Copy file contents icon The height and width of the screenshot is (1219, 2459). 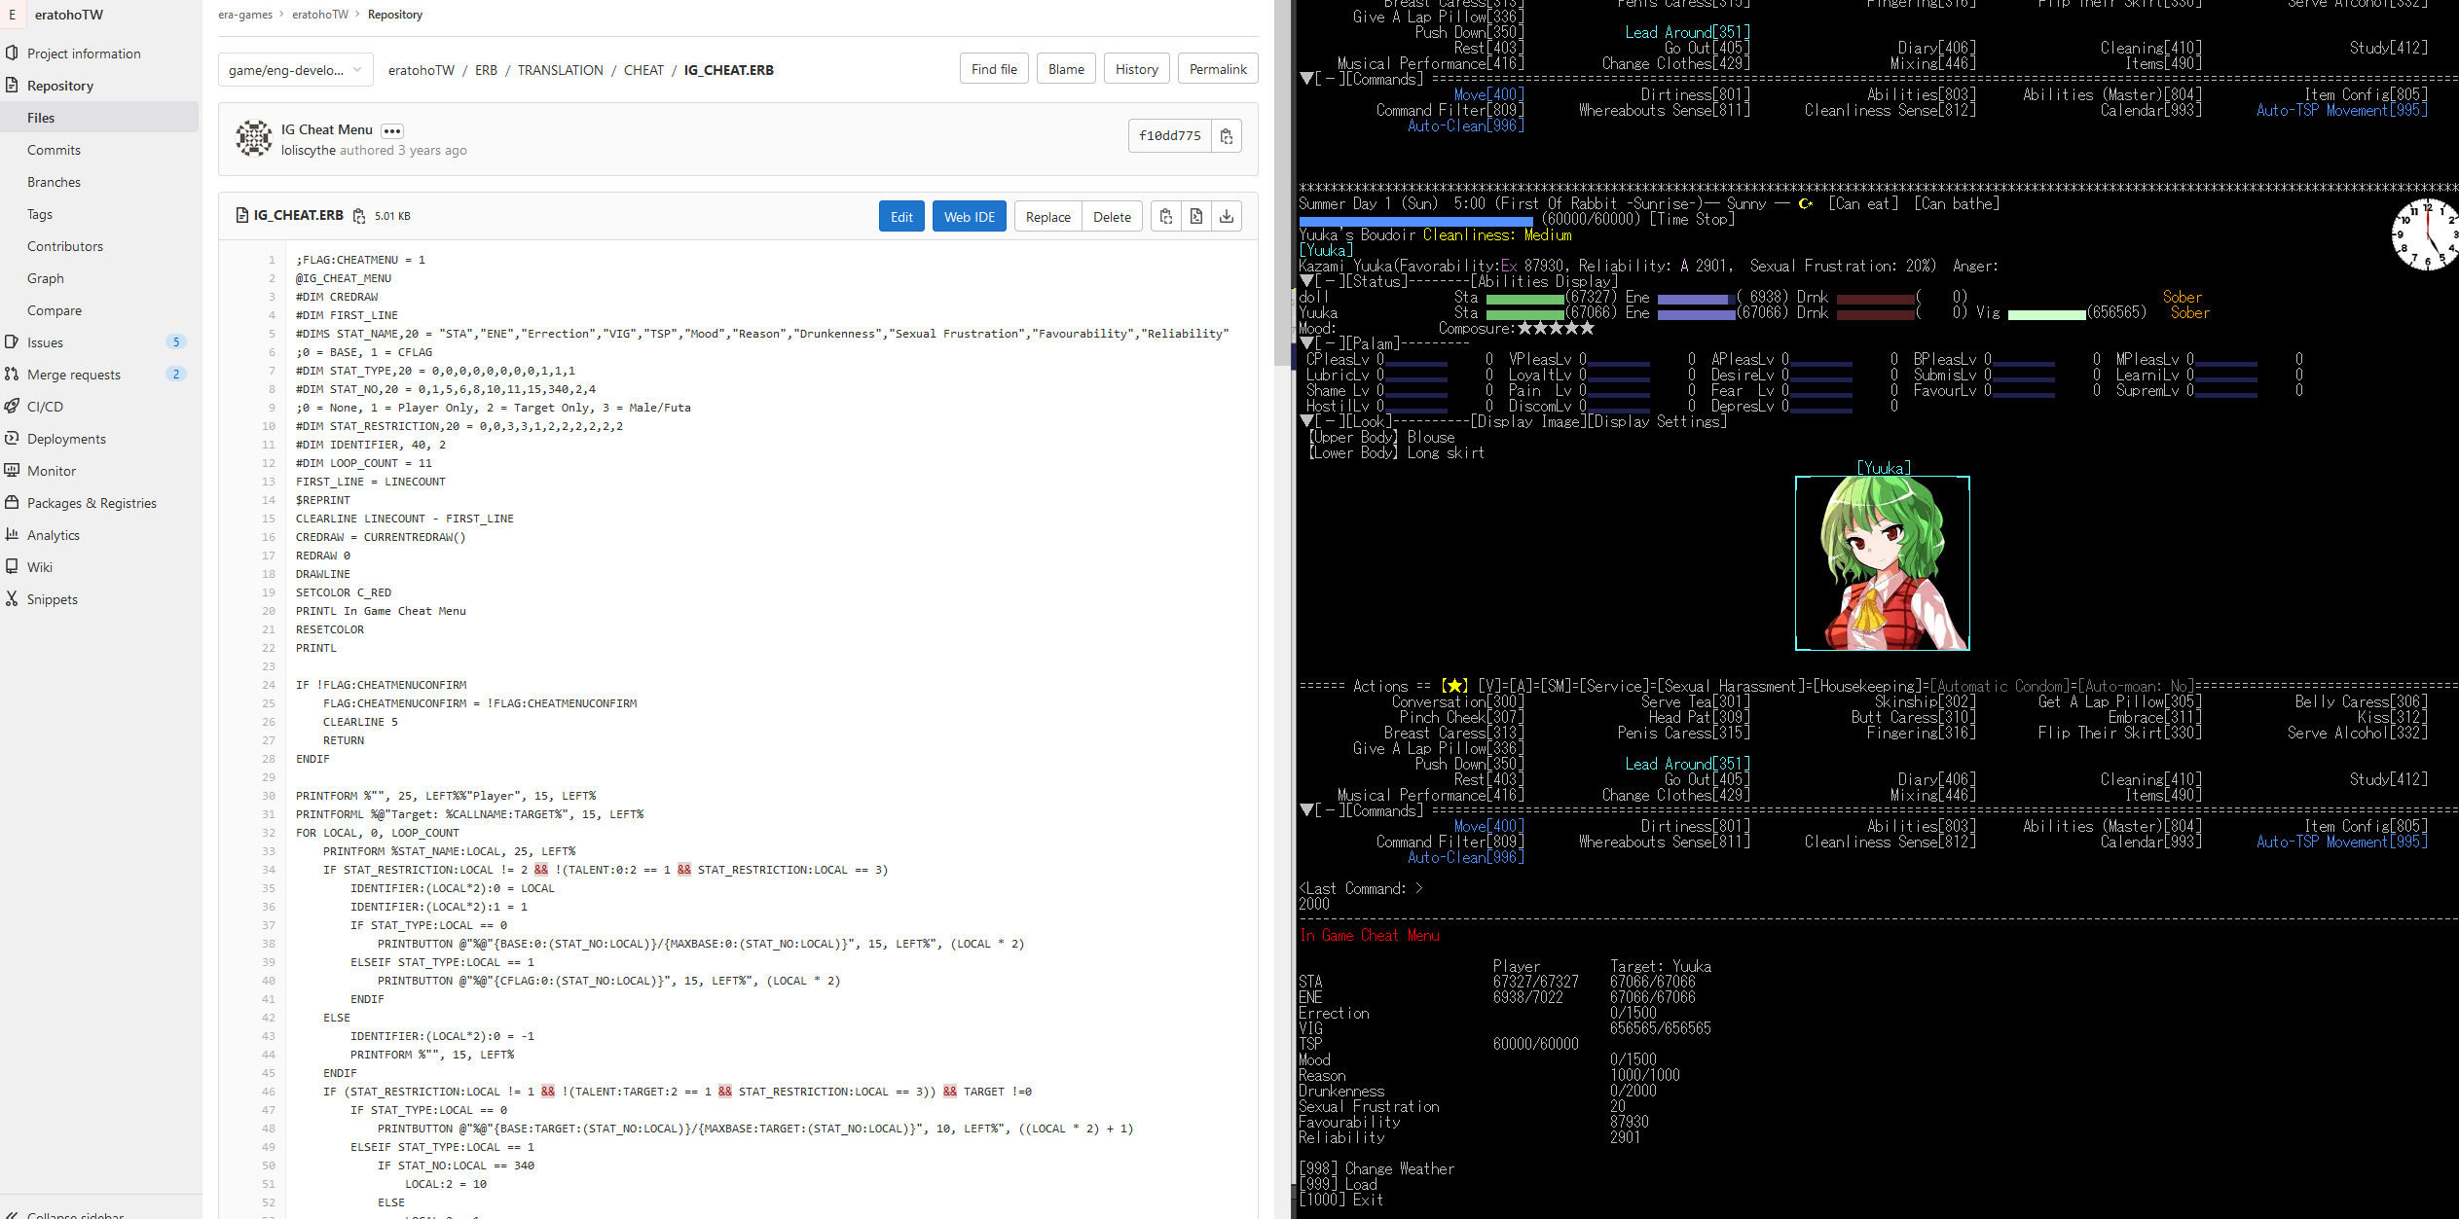pyautogui.click(x=1165, y=216)
